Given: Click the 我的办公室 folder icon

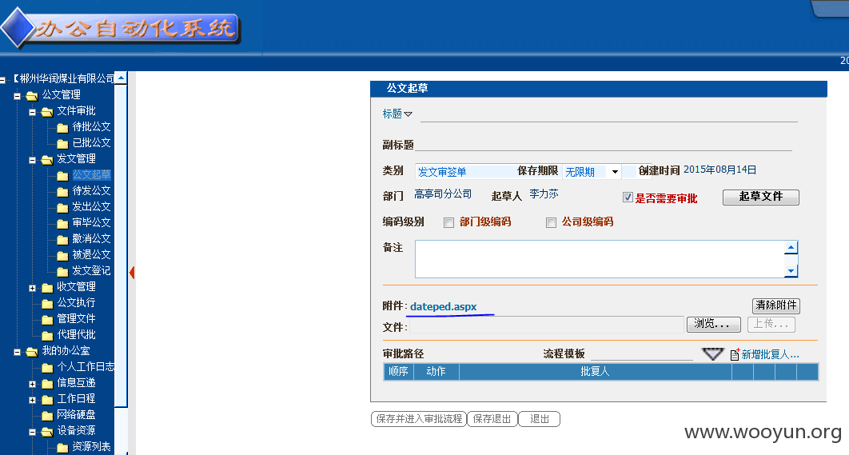Looking at the screenshot, I should point(32,352).
